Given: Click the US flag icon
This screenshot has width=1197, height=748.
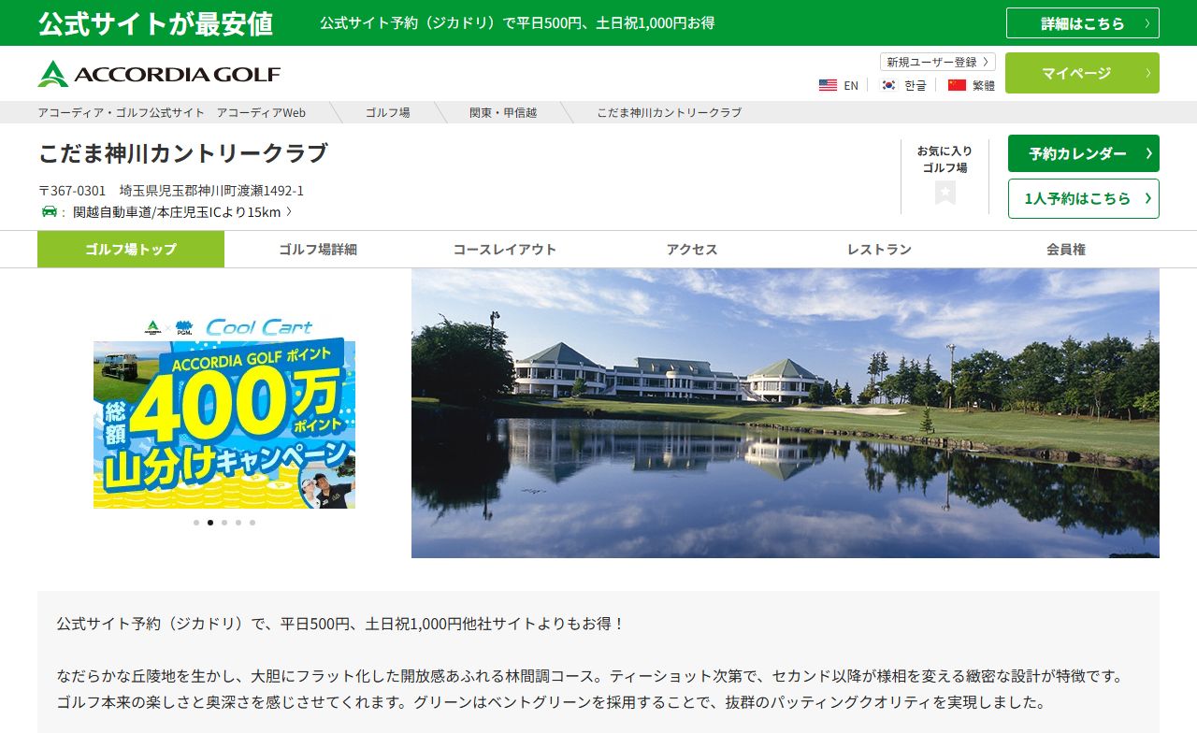Looking at the screenshot, I should 828,85.
